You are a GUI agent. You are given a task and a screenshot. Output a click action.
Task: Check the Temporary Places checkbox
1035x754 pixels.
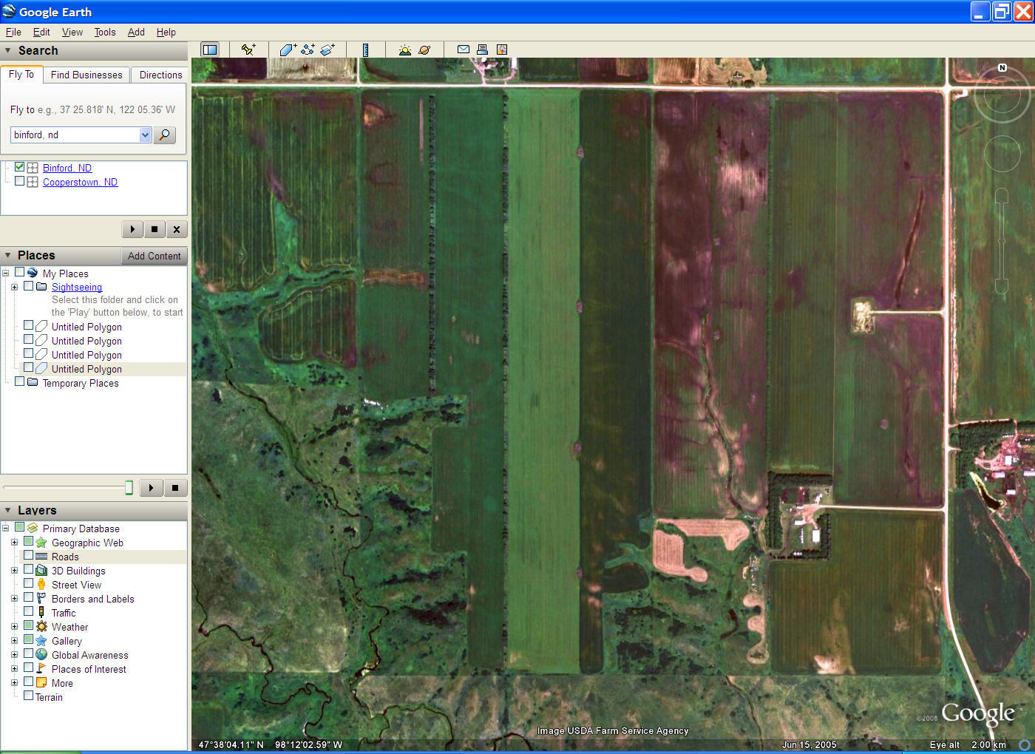20,382
